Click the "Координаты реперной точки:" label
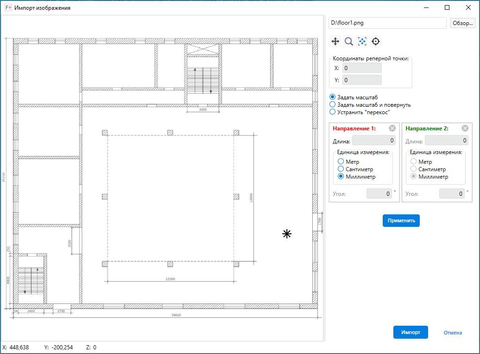The image size is (480, 354). coord(371,58)
